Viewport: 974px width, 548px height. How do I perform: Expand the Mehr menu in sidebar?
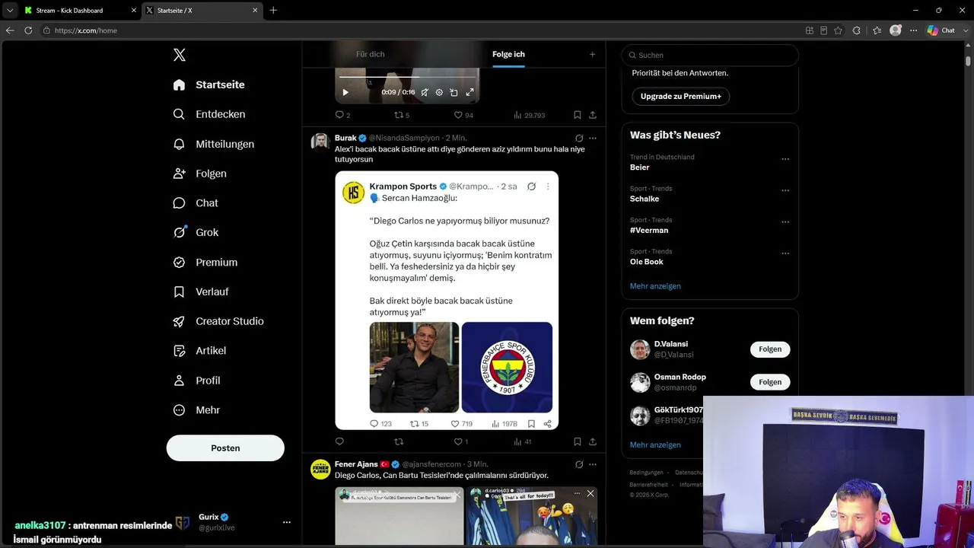[x=196, y=410]
